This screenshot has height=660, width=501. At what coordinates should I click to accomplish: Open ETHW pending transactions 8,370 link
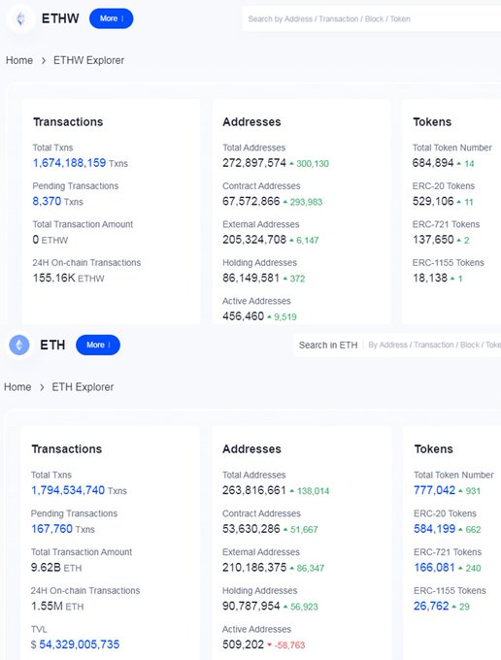(x=48, y=201)
